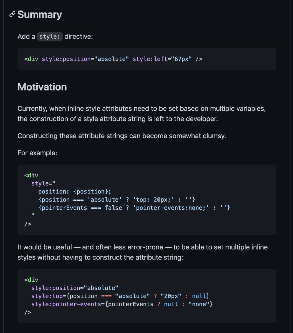
Task: Click the opening <div tag of middle snippet
Action: [x=31, y=175]
